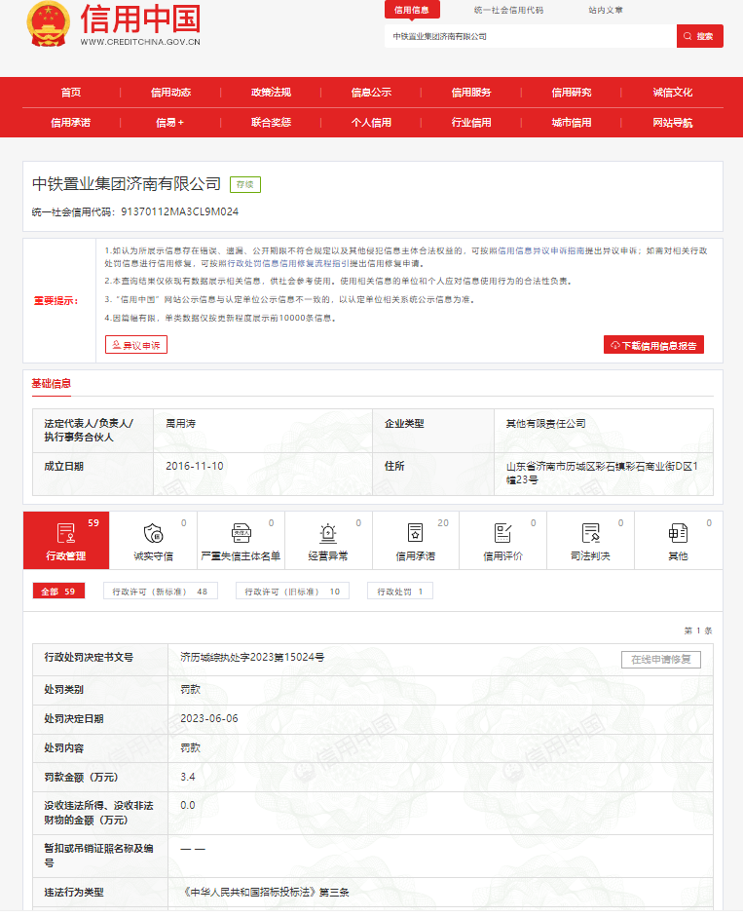The width and height of the screenshot is (743, 917).
Task: Open 城市信用 navigation item
Action: coord(572,123)
